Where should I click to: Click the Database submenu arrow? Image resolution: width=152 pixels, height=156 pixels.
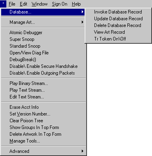coord(83,12)
